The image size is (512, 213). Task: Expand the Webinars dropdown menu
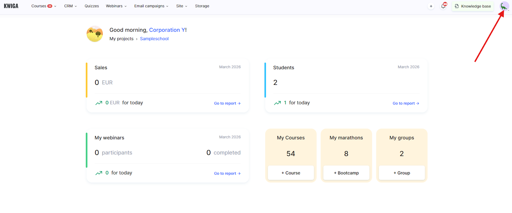(116, 6)
